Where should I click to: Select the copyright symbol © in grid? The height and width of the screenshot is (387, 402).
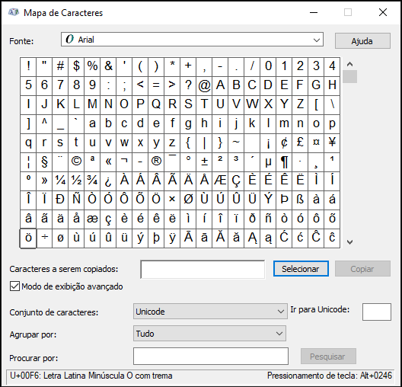click(76, 162)
